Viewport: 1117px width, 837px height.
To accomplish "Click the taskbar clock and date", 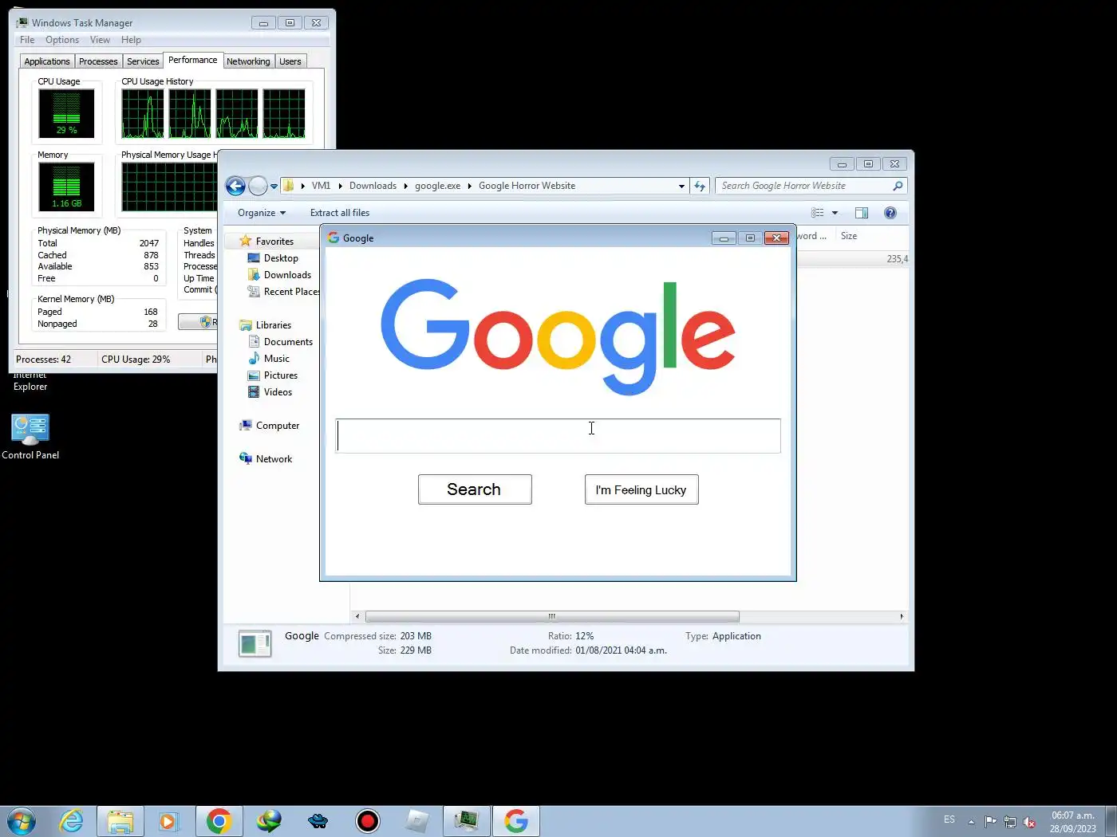I will coord(1072,822).
